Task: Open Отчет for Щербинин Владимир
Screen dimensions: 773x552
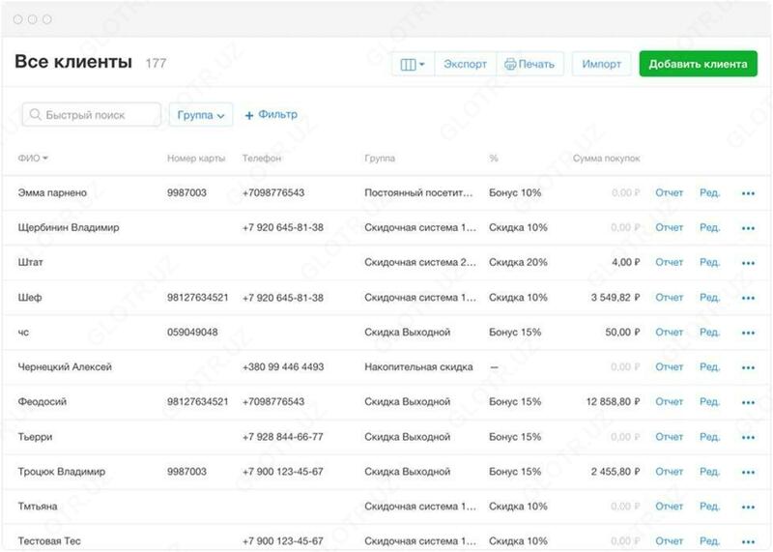Action: click(669, 227)
